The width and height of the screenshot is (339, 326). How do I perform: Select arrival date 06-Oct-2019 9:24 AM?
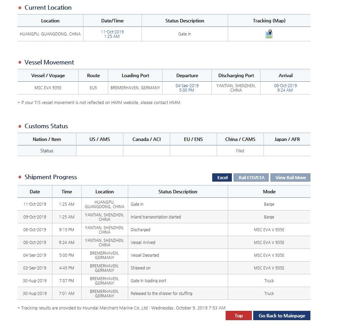(x=285, y=88)
